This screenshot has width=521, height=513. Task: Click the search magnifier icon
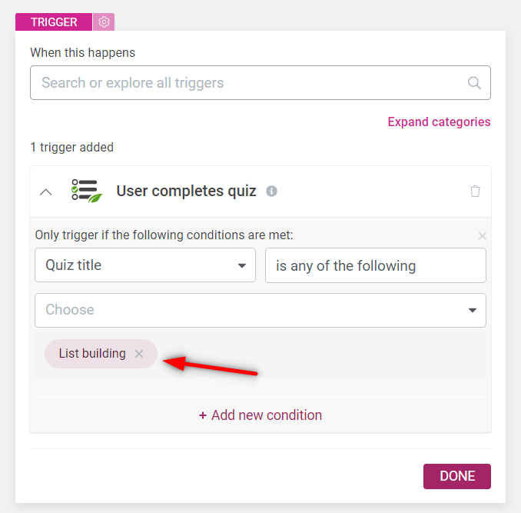pos(474,83)
